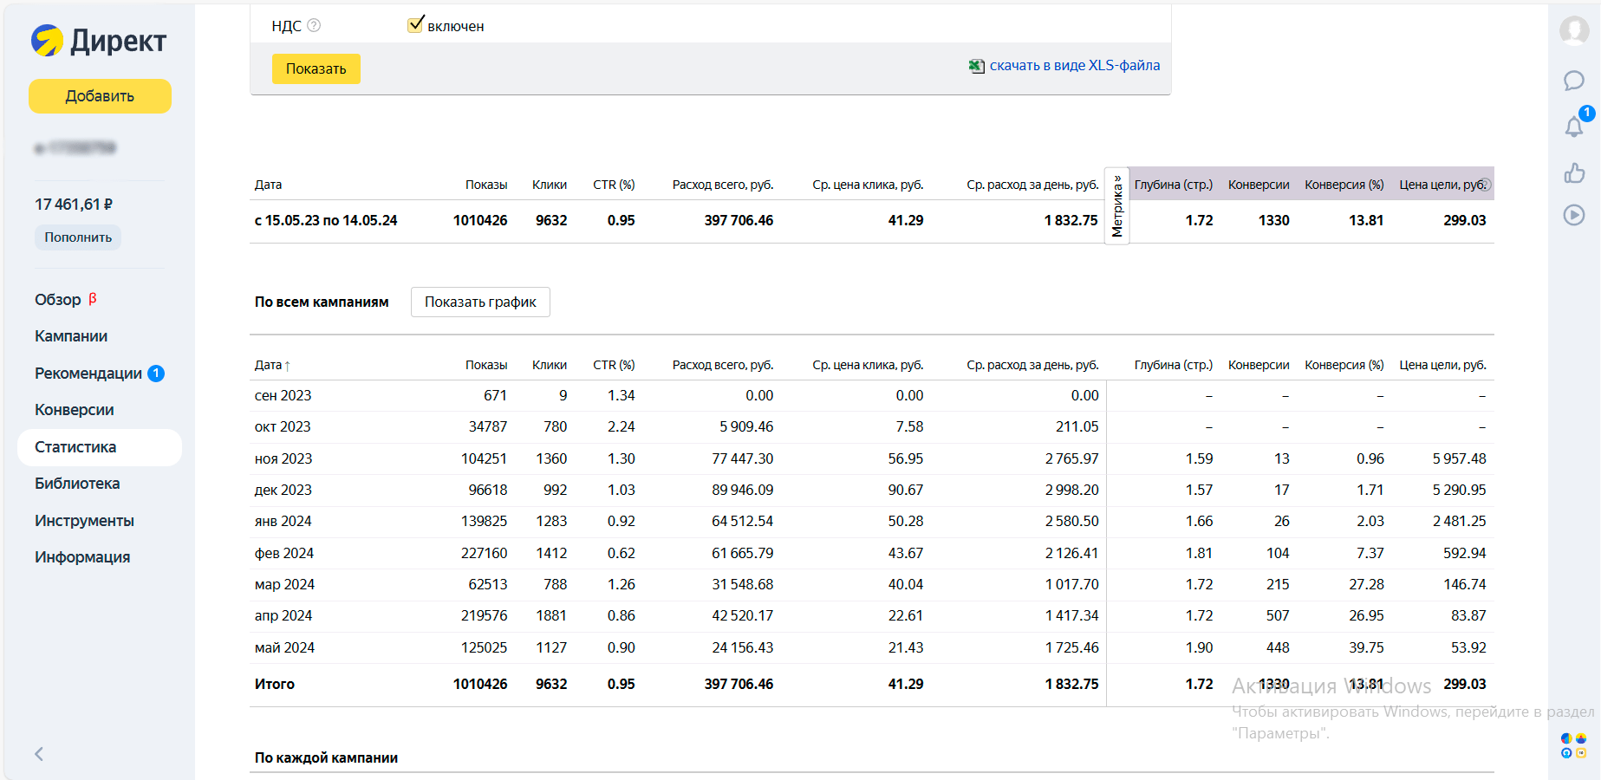Click Пополнить to top up the balance

(78, 237)
